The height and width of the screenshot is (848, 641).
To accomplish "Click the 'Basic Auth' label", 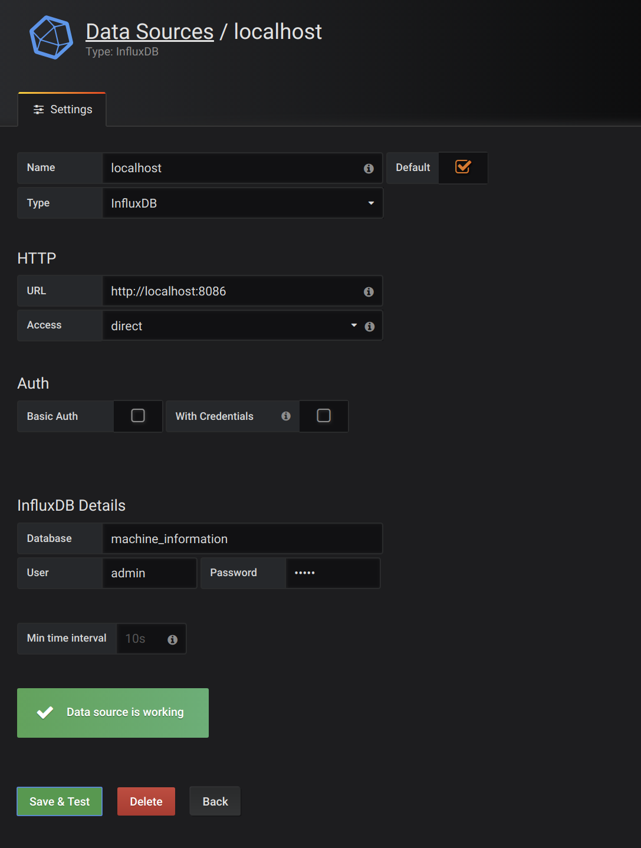I will [52, 416].
